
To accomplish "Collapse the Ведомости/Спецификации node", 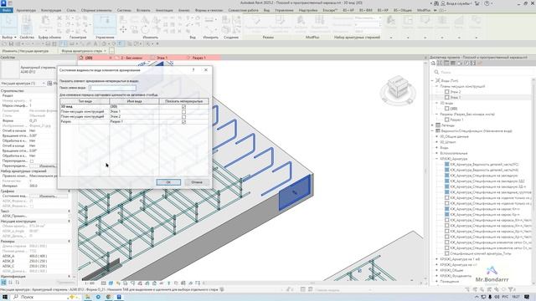I will pyautogui.click(x=433, y=130).
